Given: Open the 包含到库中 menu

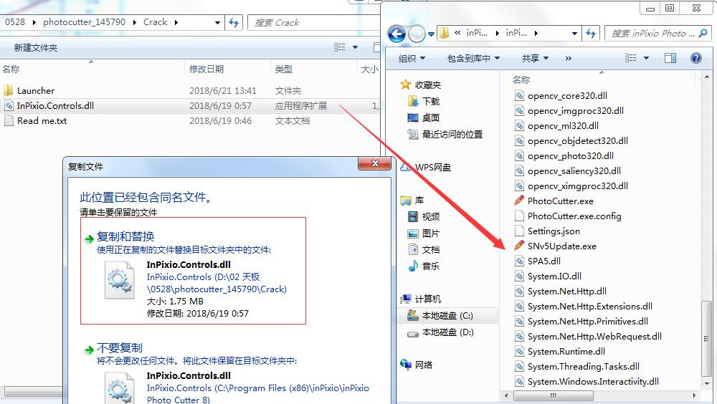Looking at the screenshot, I should (473, 58).
